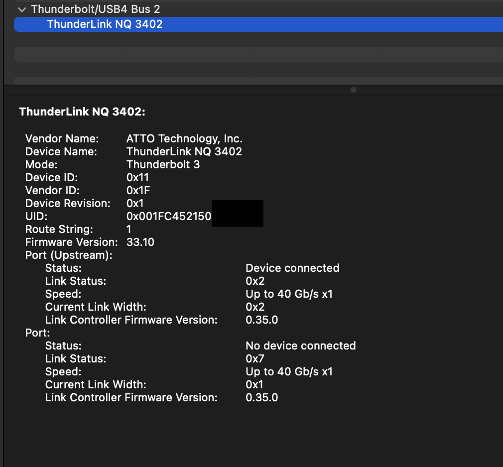503x467 pixels.
Task: Click the Device Name value ThunderLink NQ 3402
Action: 184,151
